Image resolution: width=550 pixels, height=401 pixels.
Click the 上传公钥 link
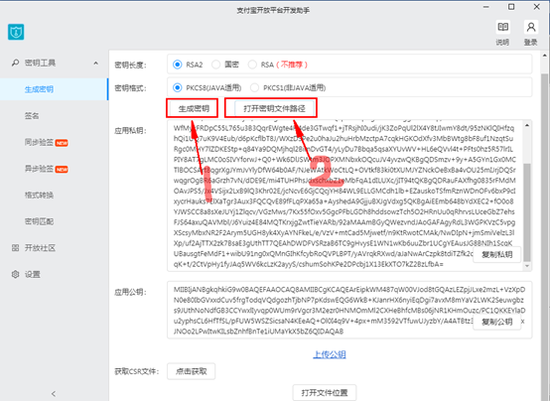coord(330,354)
